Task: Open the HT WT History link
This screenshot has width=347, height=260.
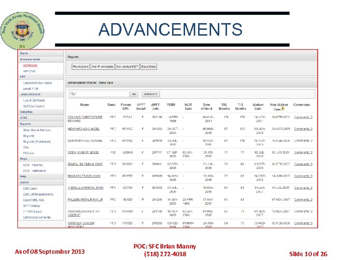Action: coord(32,211)
